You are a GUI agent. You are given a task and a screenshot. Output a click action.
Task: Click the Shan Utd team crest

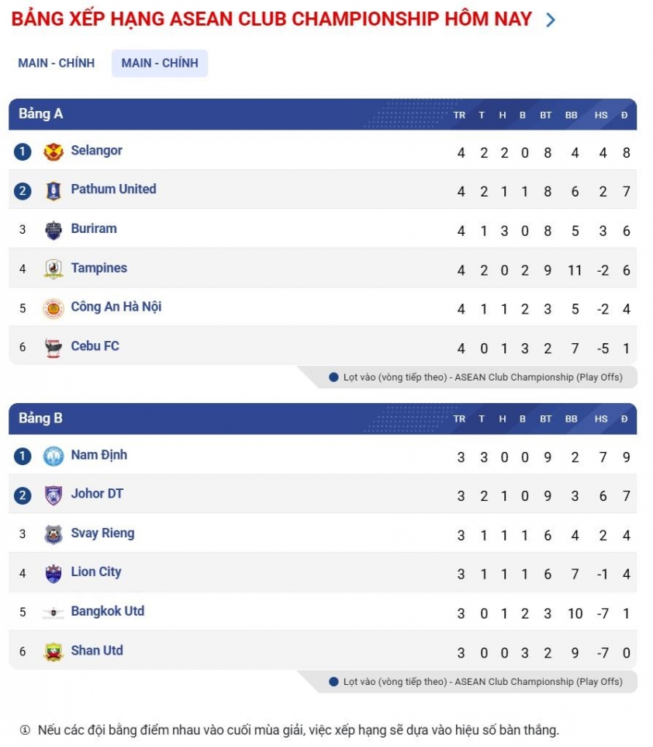53,651
